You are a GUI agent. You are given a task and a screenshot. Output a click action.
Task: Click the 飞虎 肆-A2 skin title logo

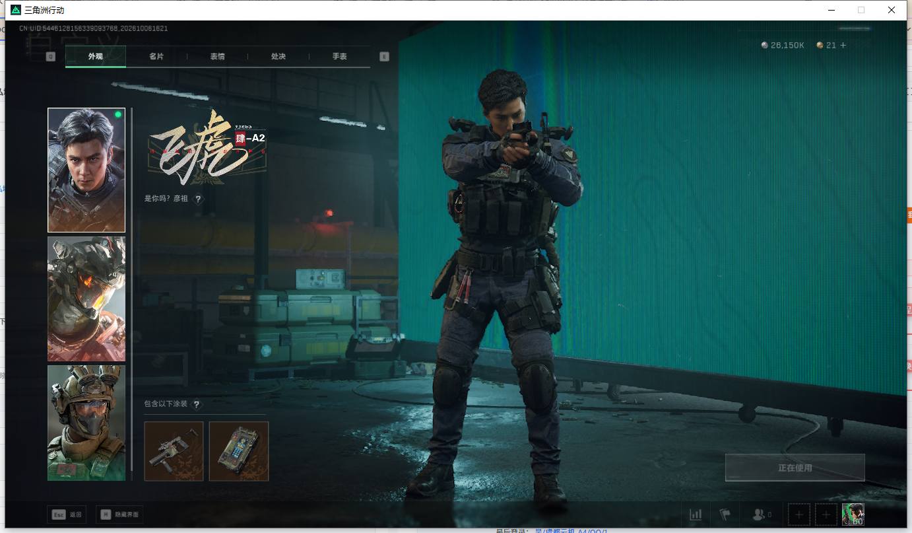[208, 147]
